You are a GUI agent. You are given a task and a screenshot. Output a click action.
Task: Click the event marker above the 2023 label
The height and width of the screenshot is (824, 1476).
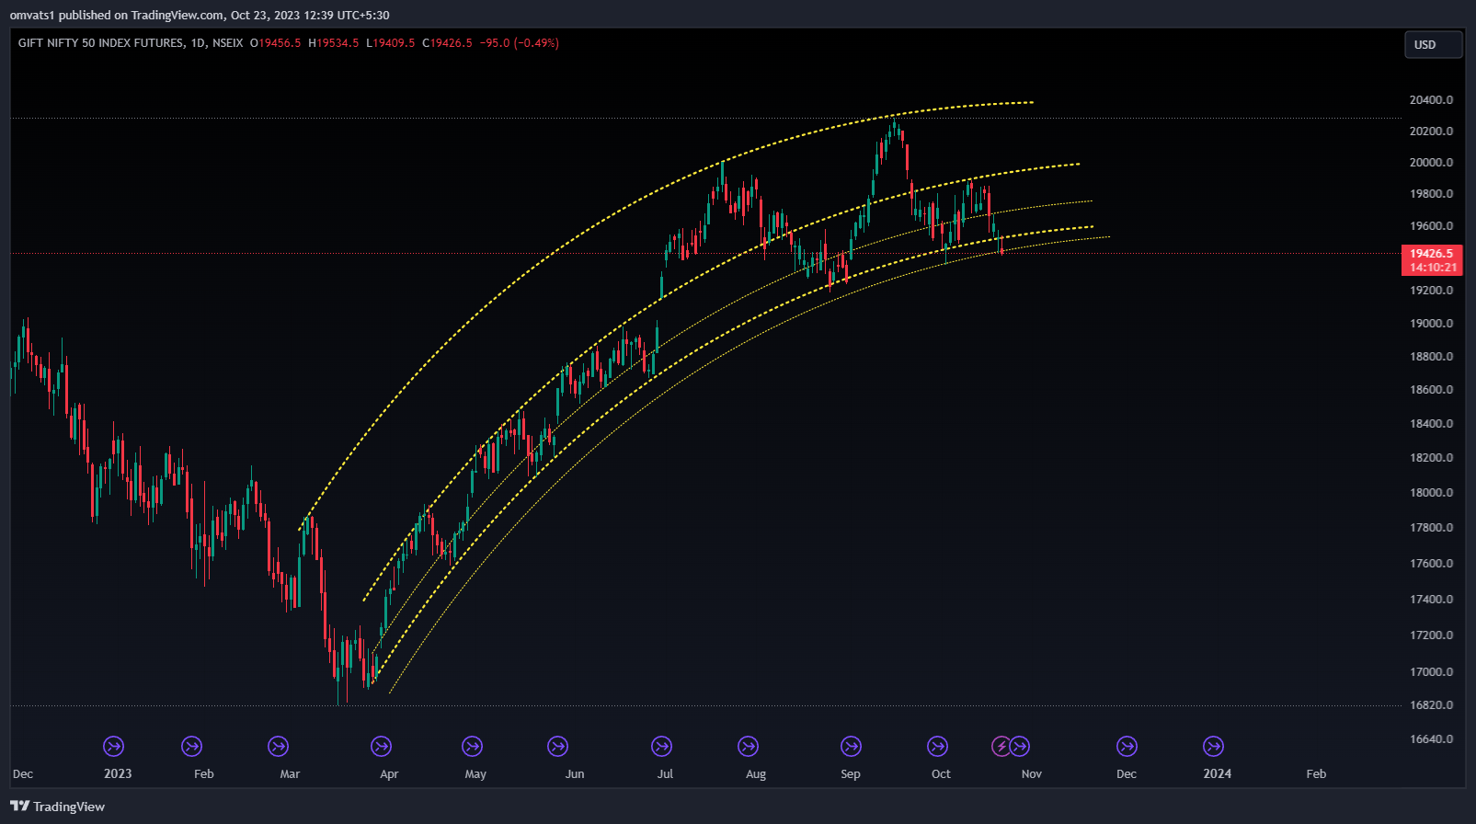113,746
